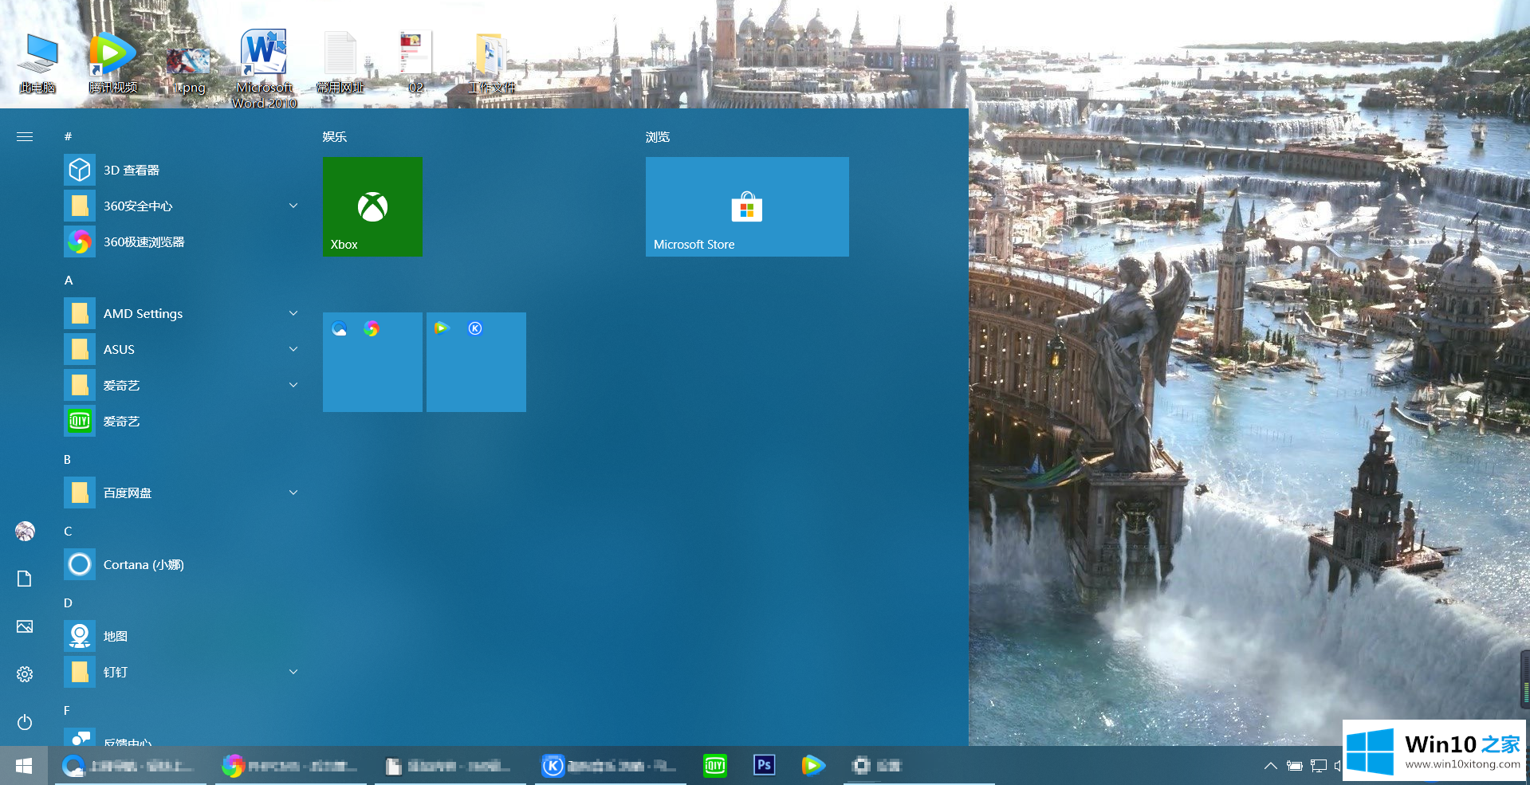Select the 腾讯视频 desktop shortcut

pyautogui.click(x=112, y=63)
